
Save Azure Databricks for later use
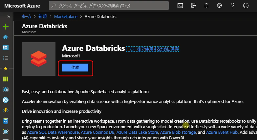(153, 49)
